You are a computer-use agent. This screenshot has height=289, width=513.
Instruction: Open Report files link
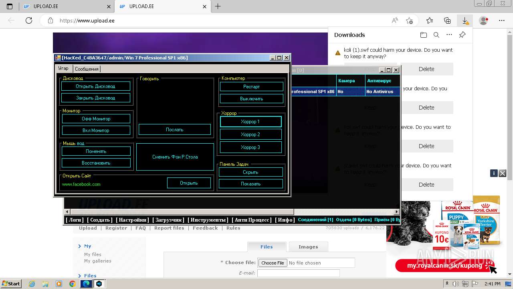(x=169, y=228)
